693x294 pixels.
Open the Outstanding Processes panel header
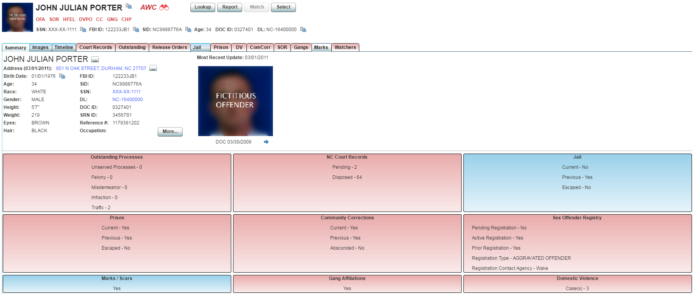tap(117, 157)
